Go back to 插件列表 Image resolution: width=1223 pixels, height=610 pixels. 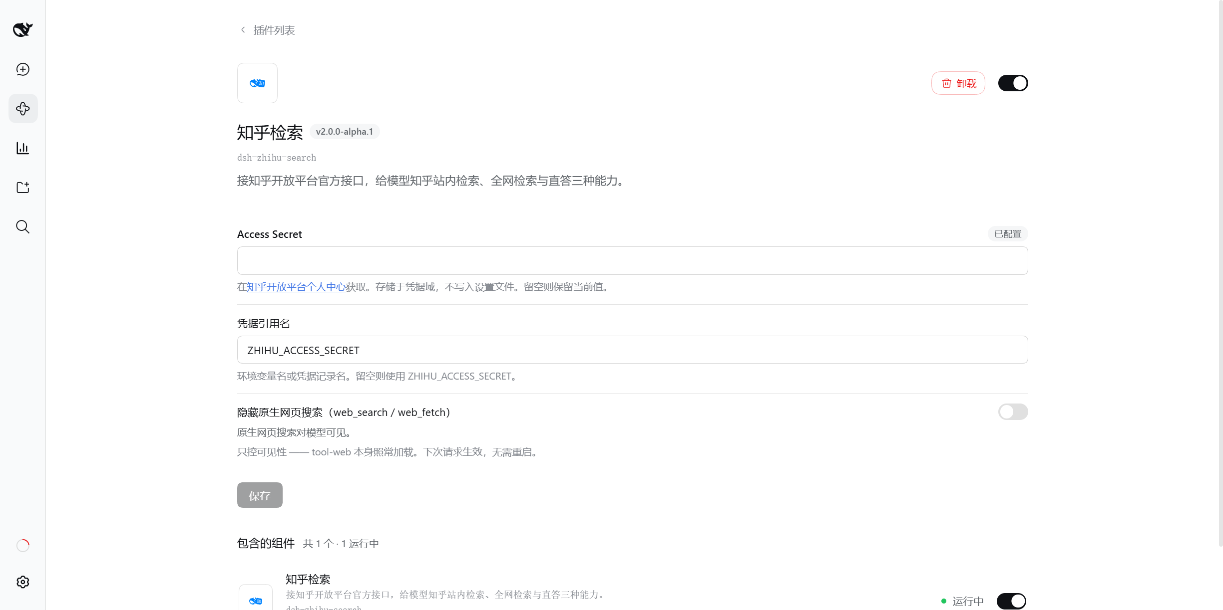click(274, 30)
